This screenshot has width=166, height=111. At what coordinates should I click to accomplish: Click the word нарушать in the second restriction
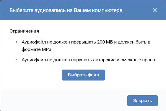[x=82, y=60]
